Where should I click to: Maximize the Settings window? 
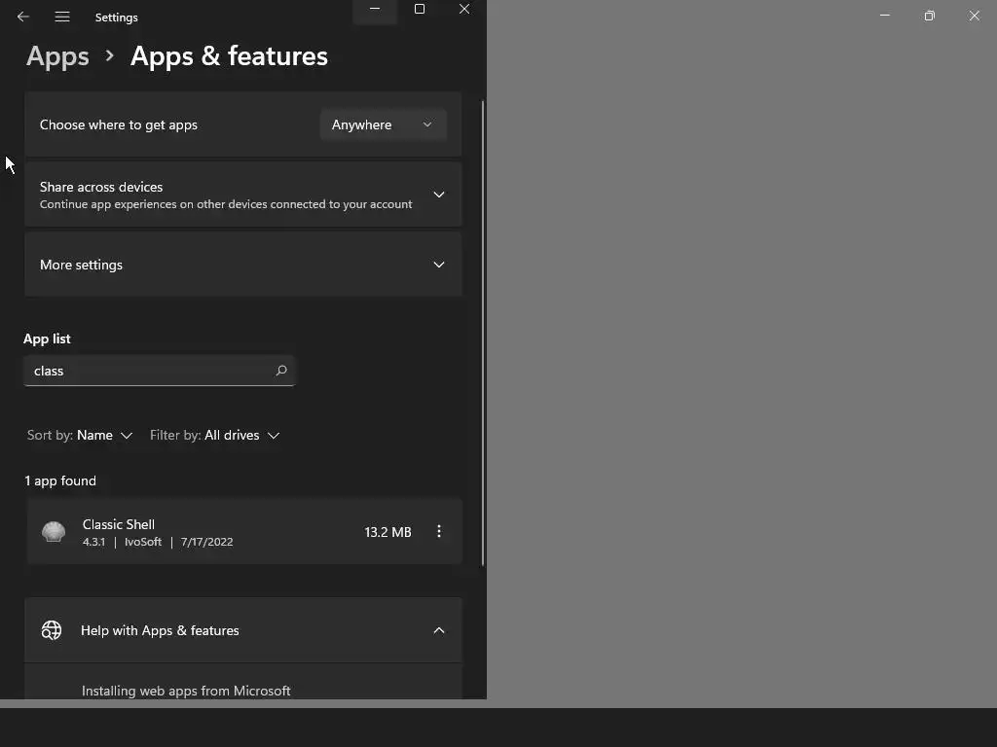[420, 9]
